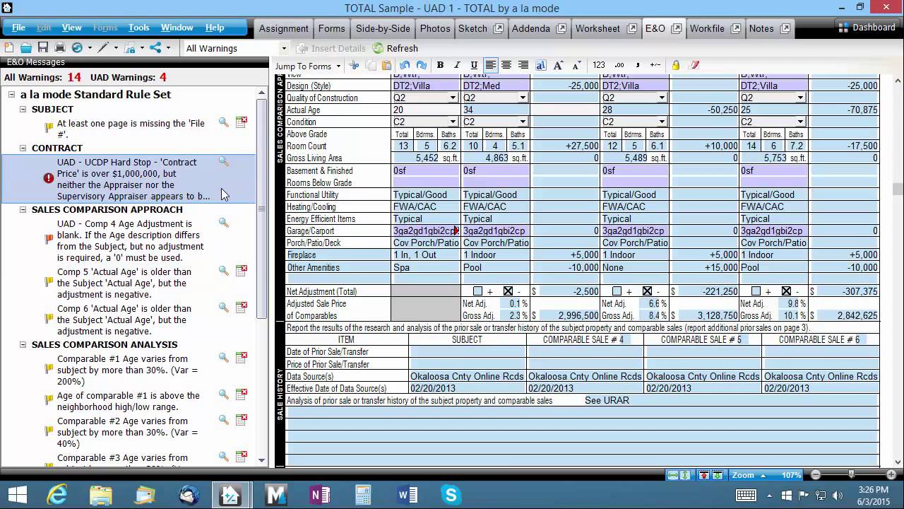Pop out the Addenda tab window
Viewport: 904px width, 509px height.
[561, 28]
